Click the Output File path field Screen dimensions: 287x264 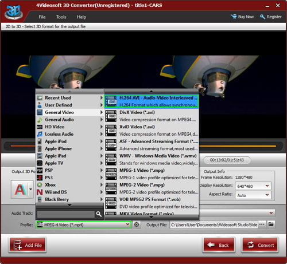point(214,224)
